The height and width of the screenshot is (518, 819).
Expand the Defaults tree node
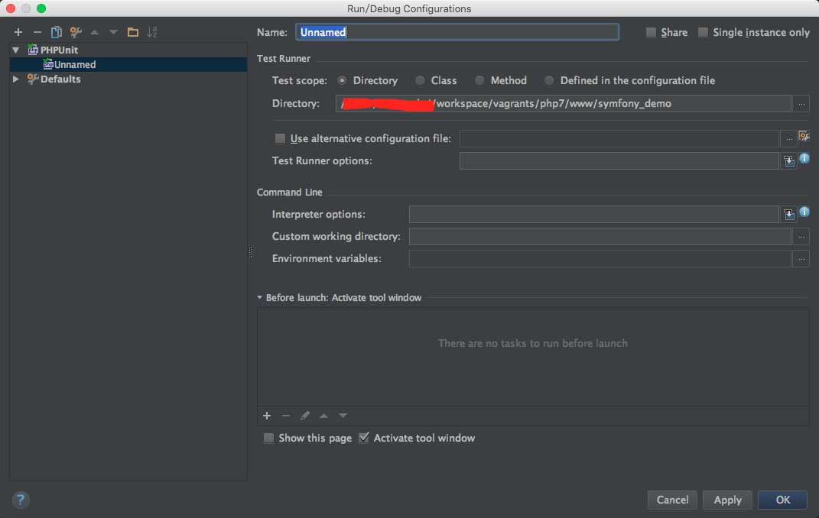(16, 79)
